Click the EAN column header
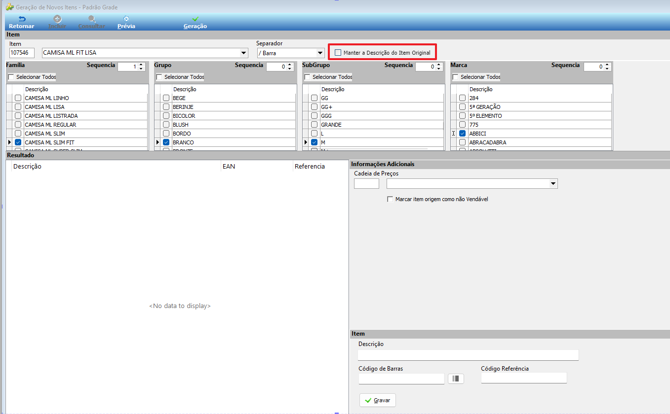Screen dimensions: 670x414 coord(257,167)
